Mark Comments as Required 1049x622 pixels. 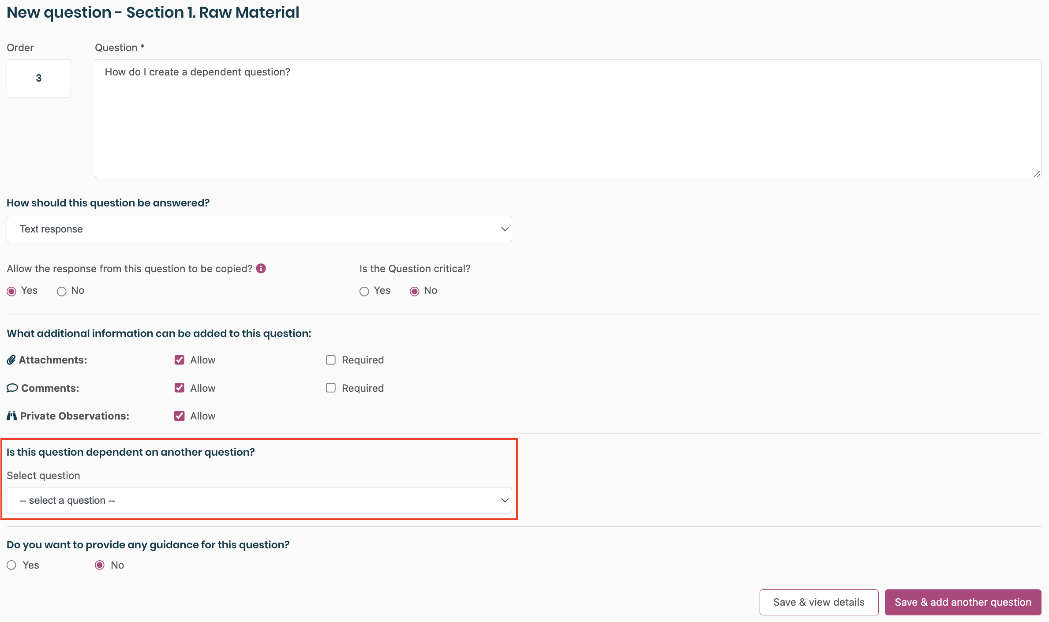331,388
